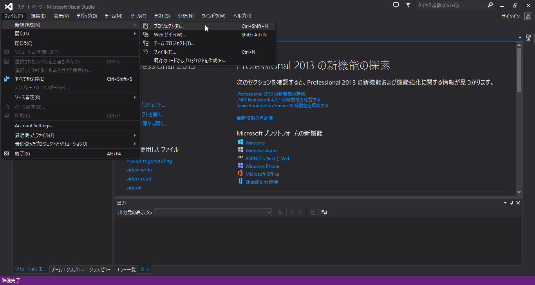Open the Output window options dropdown arrow
This screenshot has width=535, height=285.
click(x=505, y=202)
